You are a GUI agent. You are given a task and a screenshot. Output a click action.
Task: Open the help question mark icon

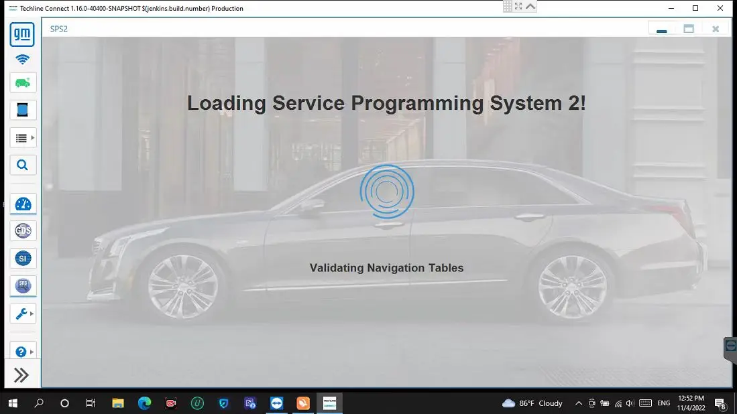21,352
